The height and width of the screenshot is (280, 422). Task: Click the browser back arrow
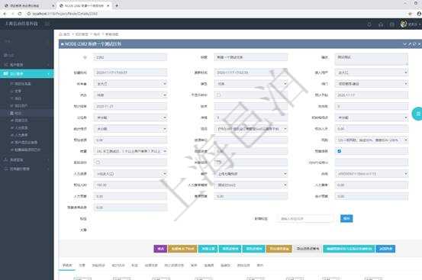click(5, 14)
